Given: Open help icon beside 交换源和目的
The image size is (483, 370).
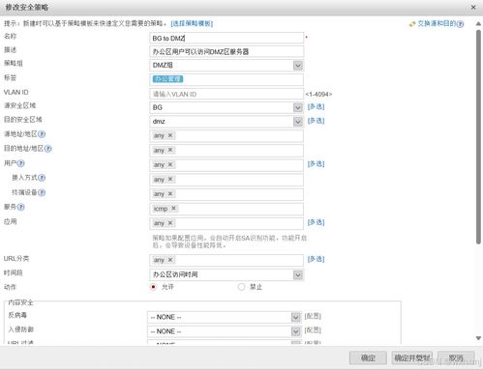Looking at the screenshot, I should click(461, 24).
